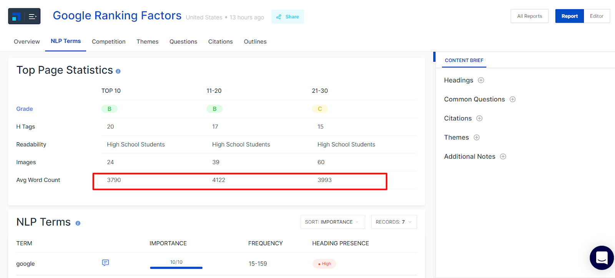
Task: Click 11-20 word count 4122
Action: 219,180
